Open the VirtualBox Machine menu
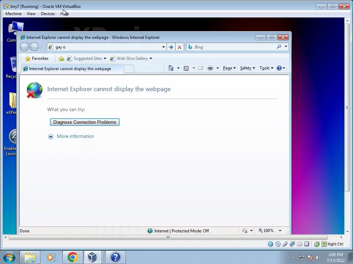 pos(13,14)
